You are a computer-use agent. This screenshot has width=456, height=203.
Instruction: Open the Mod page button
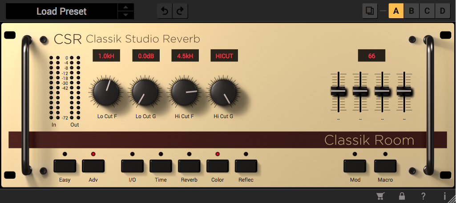point(355,166)
